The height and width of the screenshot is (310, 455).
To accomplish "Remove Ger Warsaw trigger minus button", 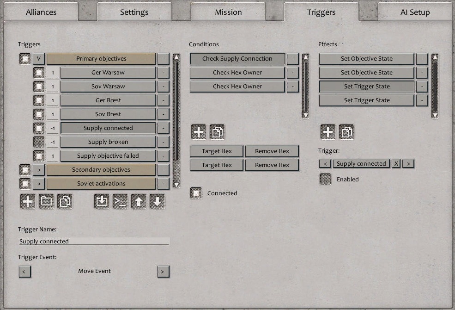I will tap(164, 73).
